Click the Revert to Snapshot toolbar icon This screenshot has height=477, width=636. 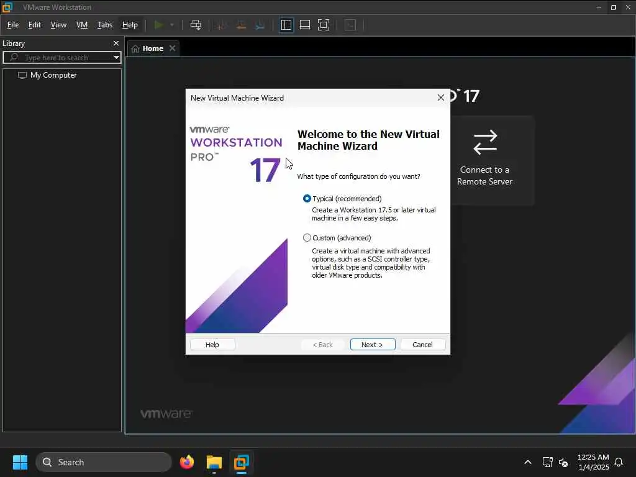pyautogui.click(x=241, y=25)
